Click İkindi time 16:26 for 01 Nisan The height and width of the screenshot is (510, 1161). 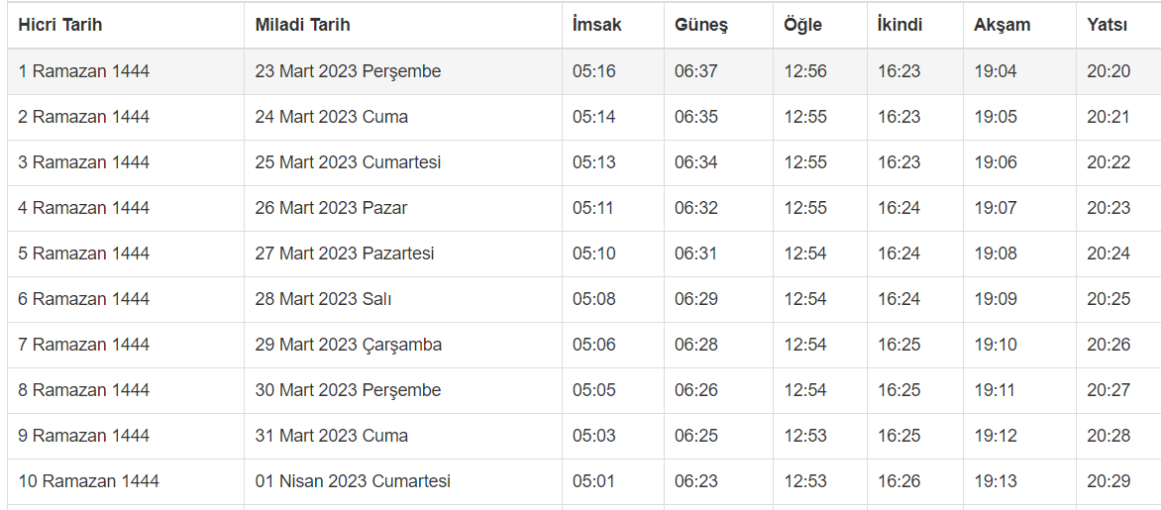(898, 481)
